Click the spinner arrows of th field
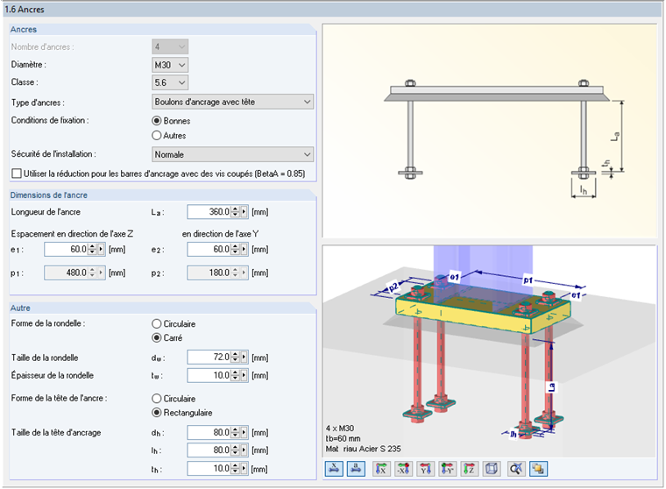 [x=236, y=468]
